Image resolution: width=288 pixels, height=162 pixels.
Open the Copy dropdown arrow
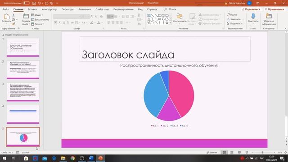click(x=17, y=19)
